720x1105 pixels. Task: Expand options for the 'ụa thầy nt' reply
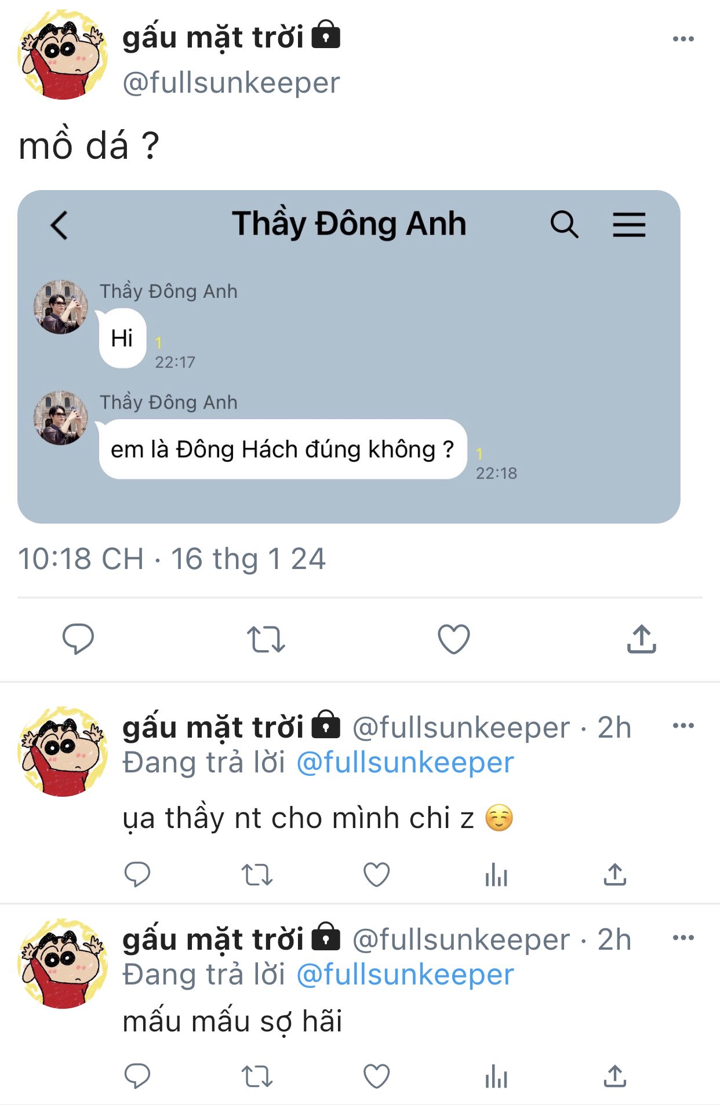point(683,726)
